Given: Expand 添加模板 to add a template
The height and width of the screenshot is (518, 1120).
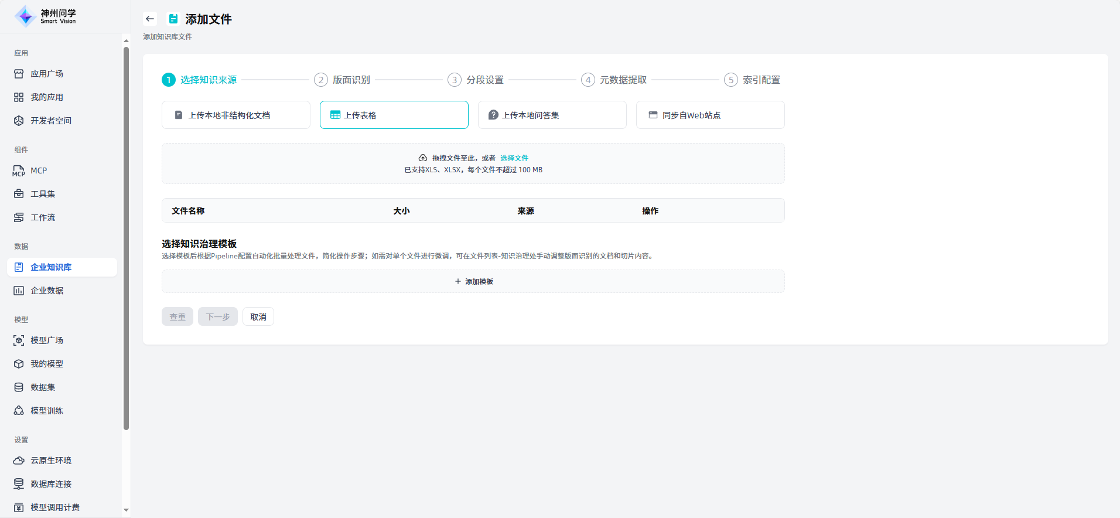Looking at the screenshot, I should [473, 281].
